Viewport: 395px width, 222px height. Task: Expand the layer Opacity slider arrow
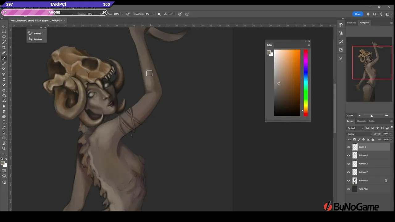[x=391, y=134]
